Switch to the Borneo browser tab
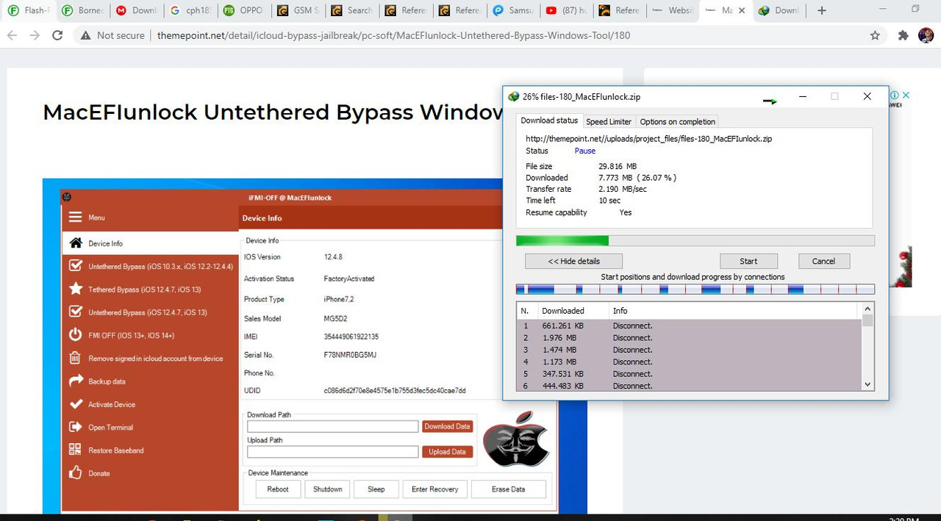The height and width of the screenshot is (521, 941). (82, 10)
